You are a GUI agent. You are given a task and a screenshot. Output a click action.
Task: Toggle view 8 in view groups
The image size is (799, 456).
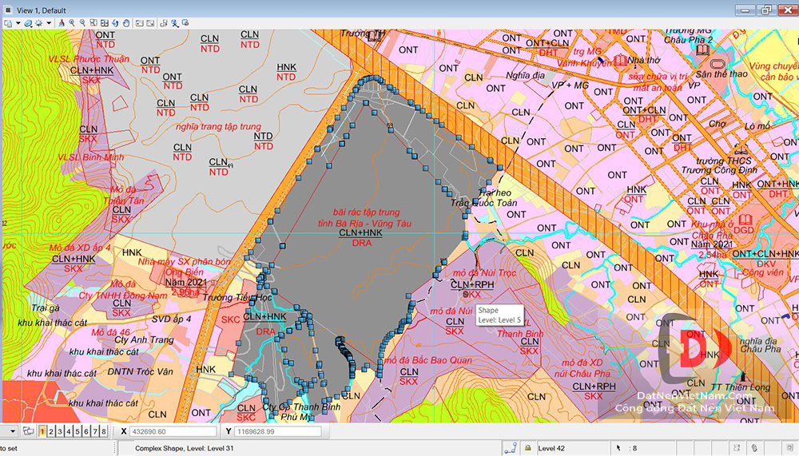coord(103,431)
